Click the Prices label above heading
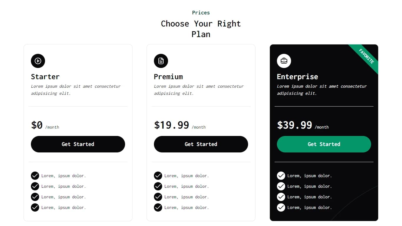Image resolution: width=402 pixels, height=226 pixels. click(x=201, y=13)
